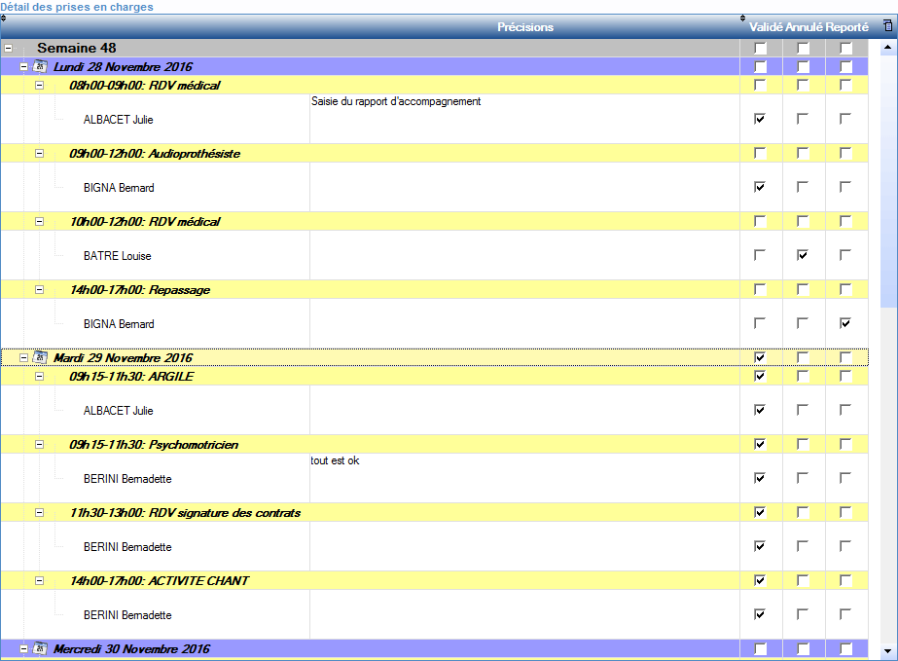898x661 pixels.
Task: Uncheck Reporté for BIGNA Bernard under Repassage
Action: (x=845, y=323)
